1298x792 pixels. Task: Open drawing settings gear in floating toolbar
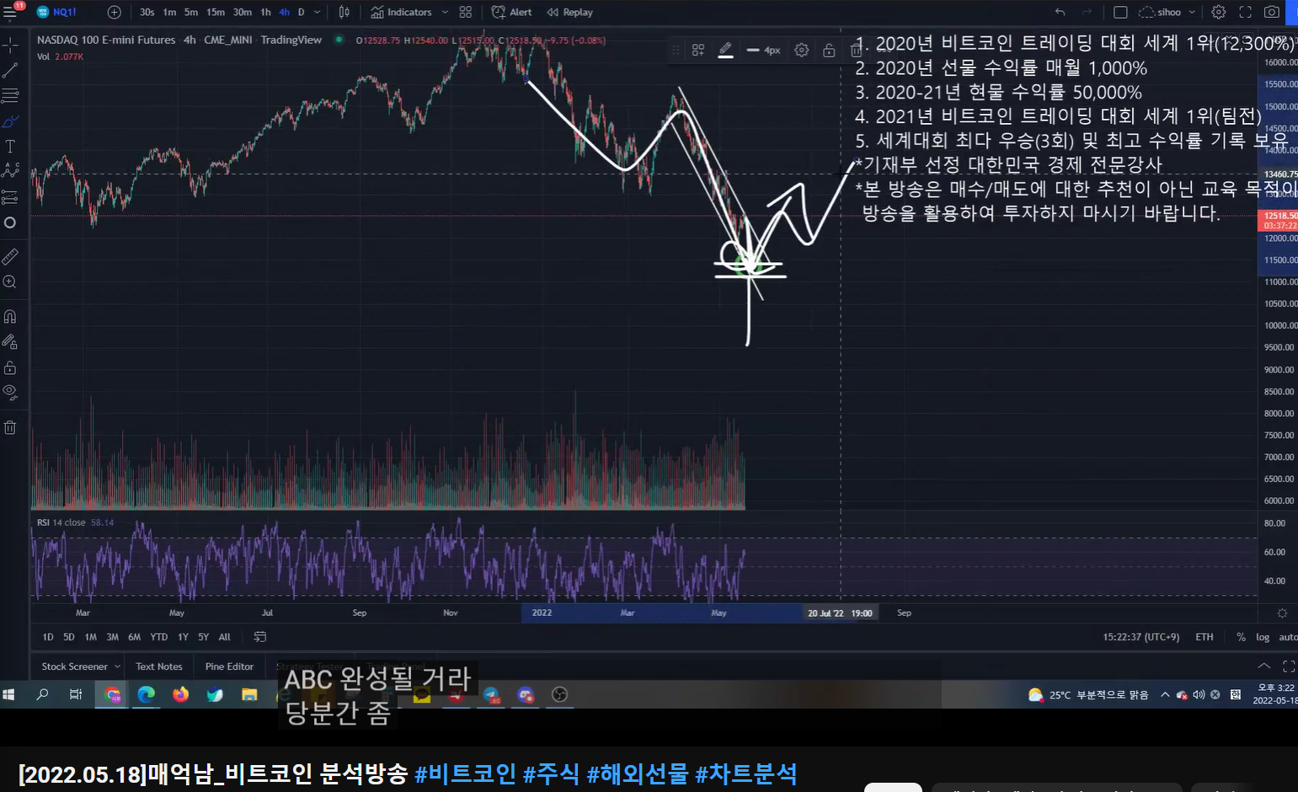tap(802, 51)
